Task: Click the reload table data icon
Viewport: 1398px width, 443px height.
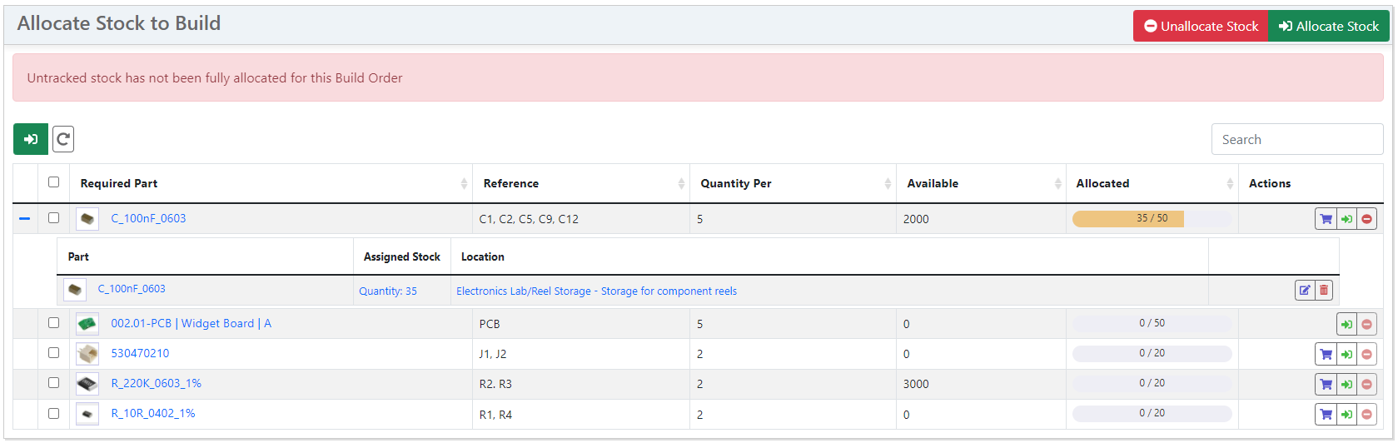Action: click(63, 139)
